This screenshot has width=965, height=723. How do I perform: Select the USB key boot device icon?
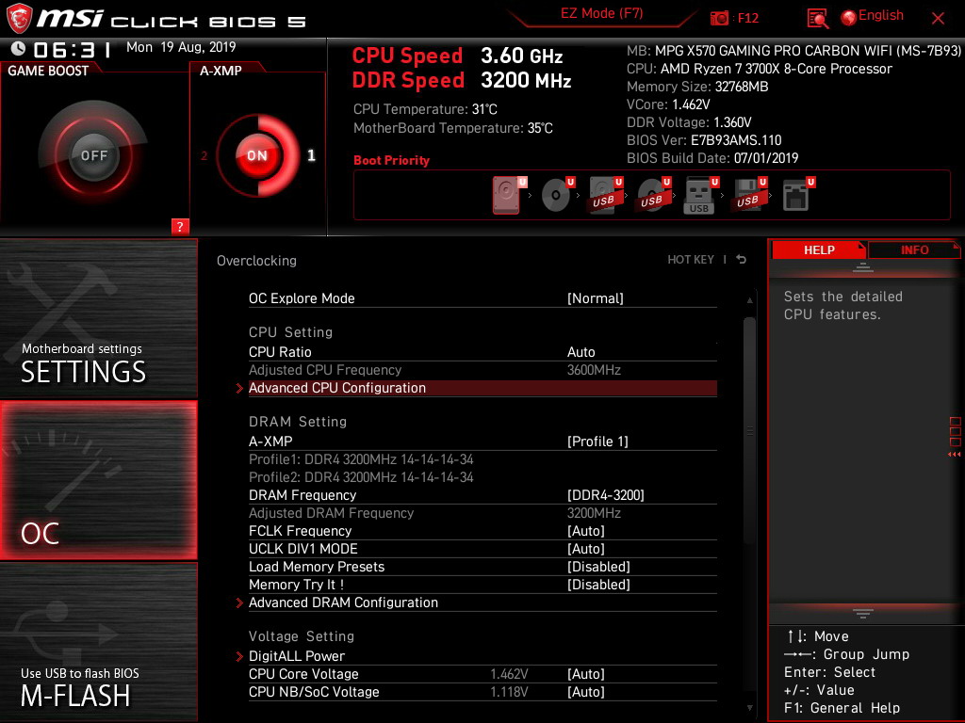(699, 196)
